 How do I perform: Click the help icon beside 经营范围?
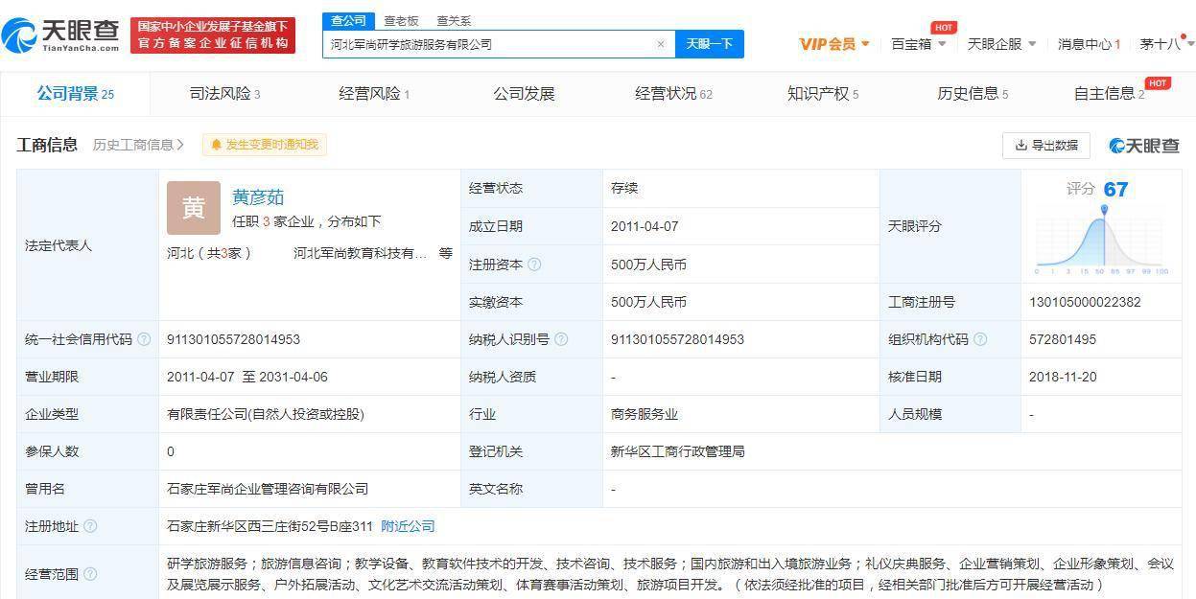click(x=90, y=574)
